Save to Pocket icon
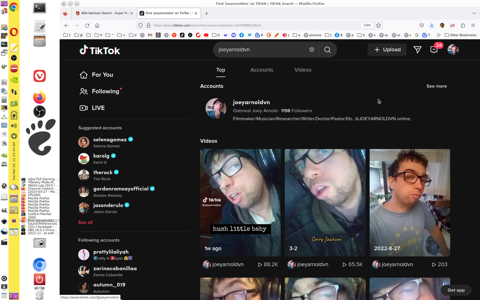 point(421,25)
